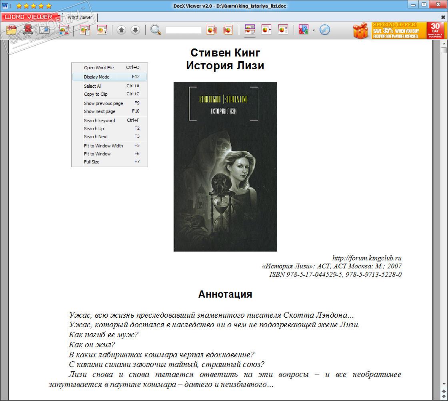Switch to the Word Viewer tab
The height and width of the screenshot is (401, 448).
(80, 17)
